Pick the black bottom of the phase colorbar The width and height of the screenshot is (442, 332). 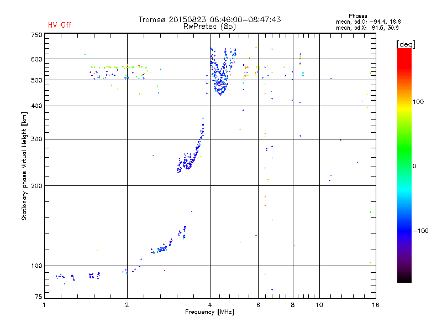(x=404, y=278)
